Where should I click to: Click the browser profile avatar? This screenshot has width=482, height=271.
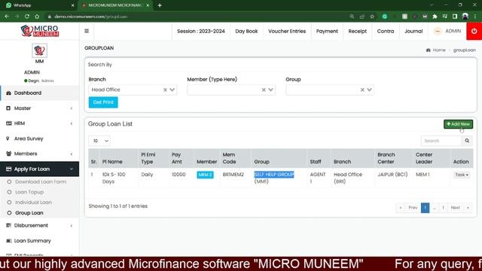click(465, 17)
